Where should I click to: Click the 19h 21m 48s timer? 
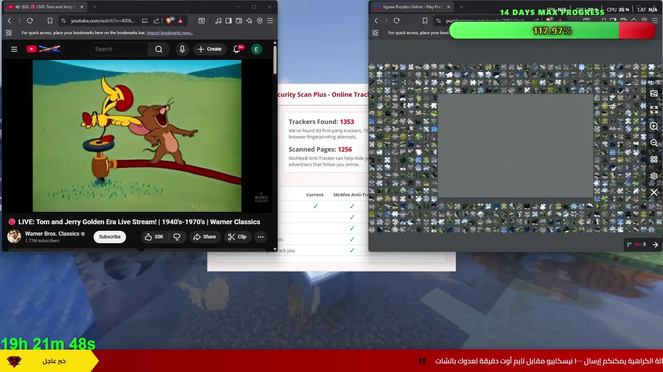point(48,344)
